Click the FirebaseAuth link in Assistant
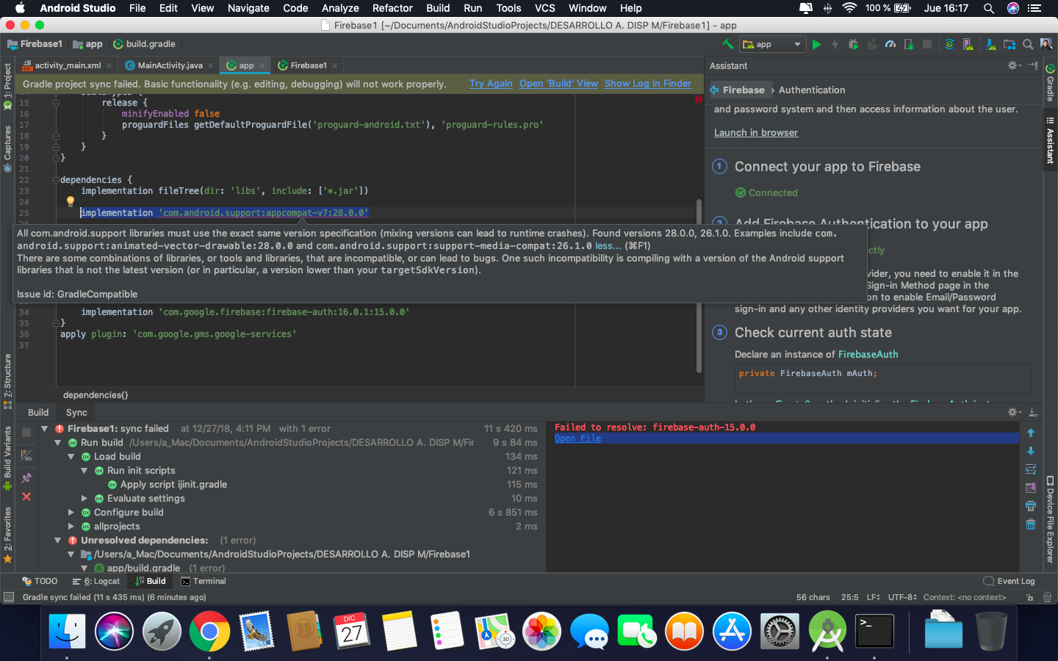The width and height of the screenshot is (1058, 661). tap(868, 355)
